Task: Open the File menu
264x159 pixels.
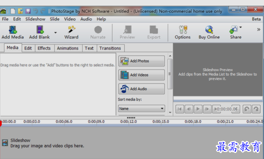Action: tap(5, 19)
